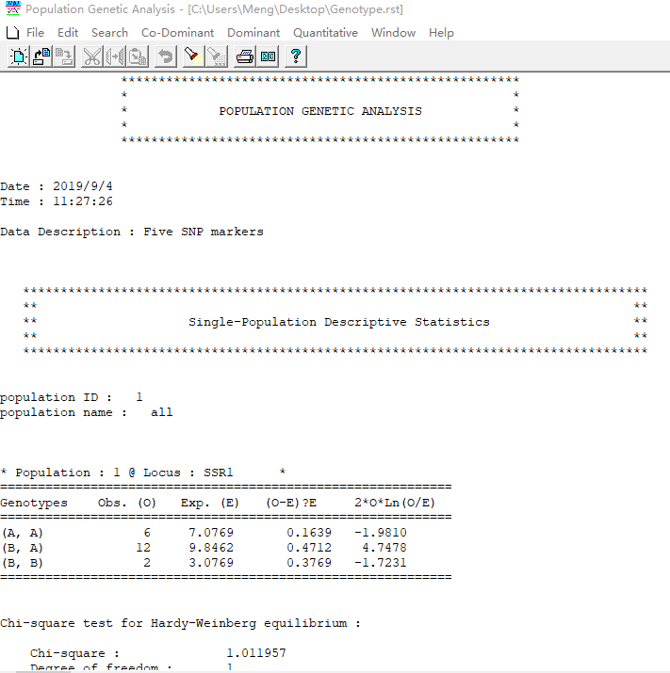This screenshot has height=673, width=670.
Task: Click the Open file toolbar icon
Action: pos(41,56)
